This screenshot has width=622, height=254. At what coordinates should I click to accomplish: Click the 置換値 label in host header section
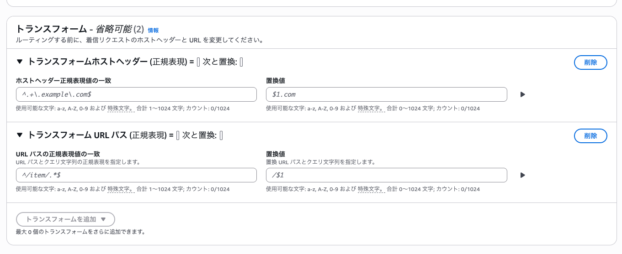pos(276,81)
